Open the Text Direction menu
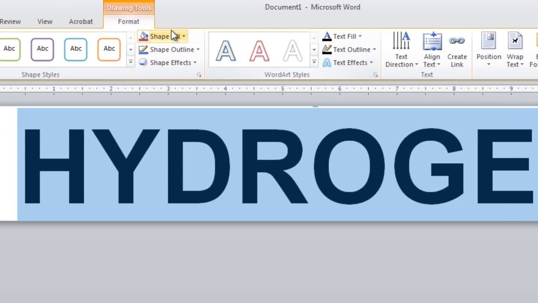The height and width of the screenshot is (303, 538). tap(401, 50)
